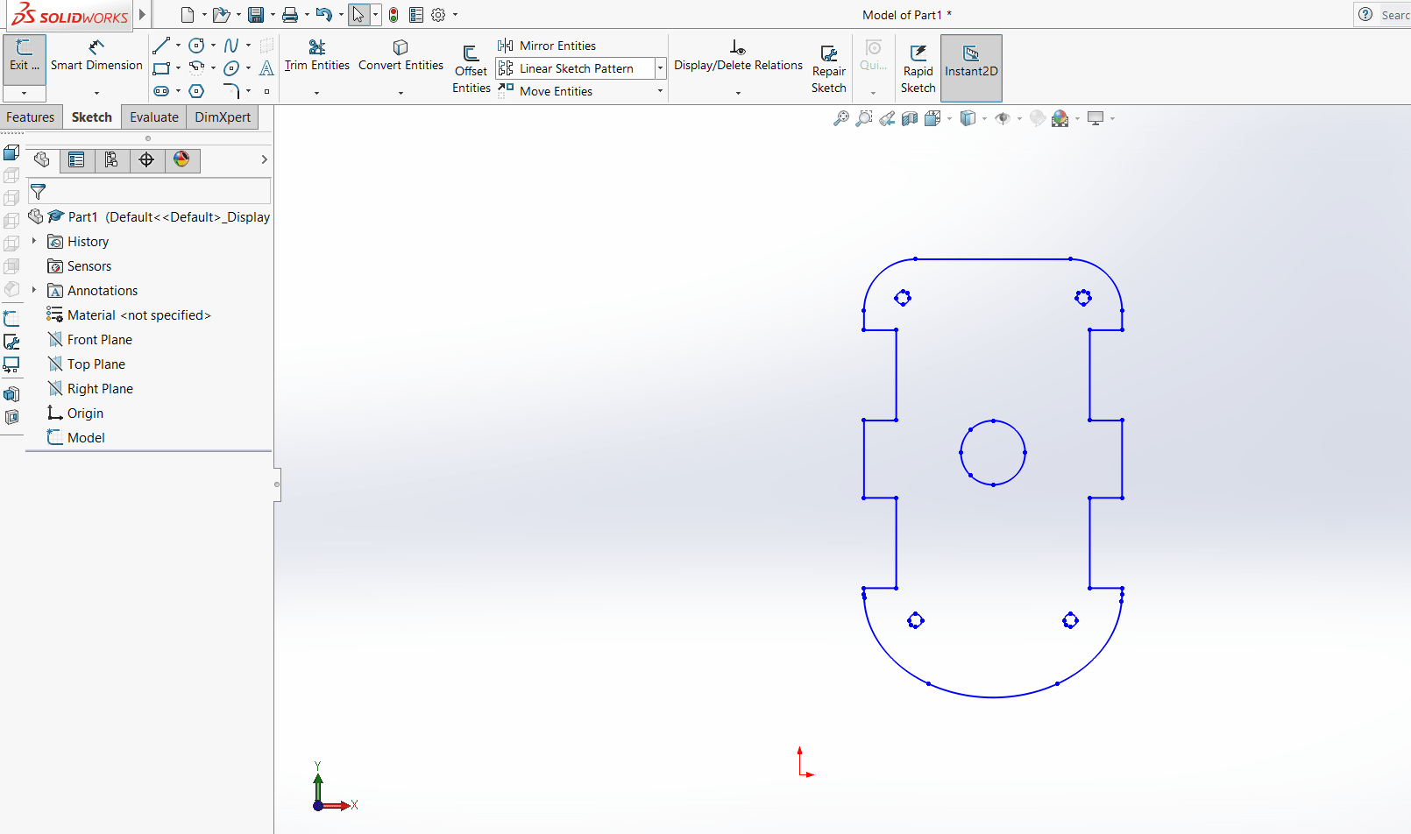
Task: Select the Ellipse sketch tool
Action: (x=231, y=68)
